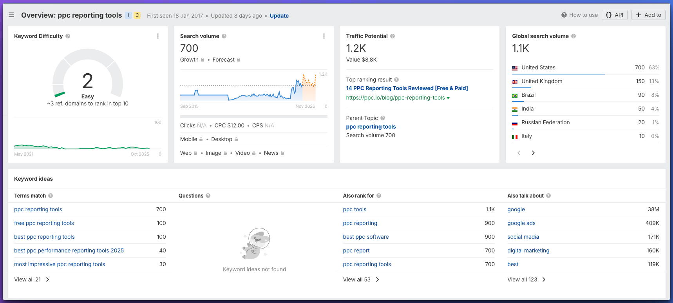Click the Parent Topic help icon

tap(383, 118)
